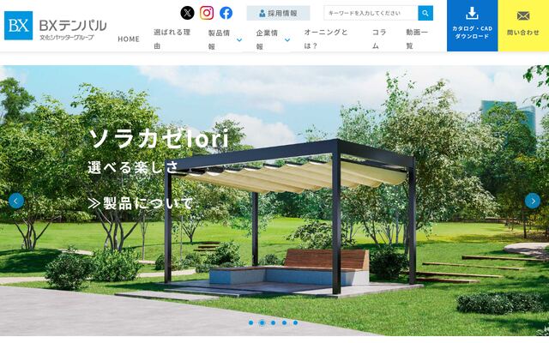Expand the 製品情報 dropdown chevron

tap(239, 40)
